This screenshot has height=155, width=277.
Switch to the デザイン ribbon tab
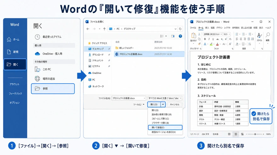(x=219, y=28)
